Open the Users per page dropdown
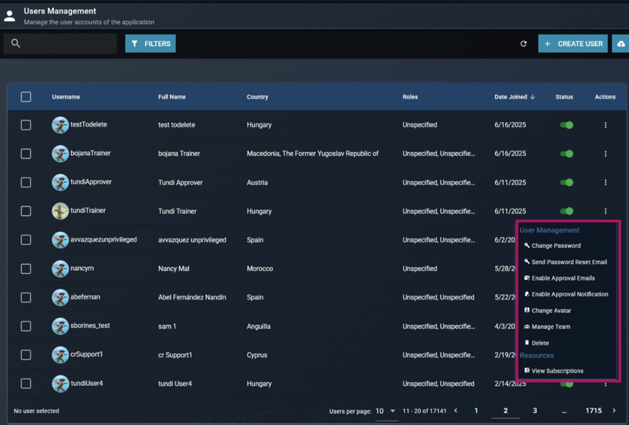Screen dimensions: 629x425 coord(387,410)
